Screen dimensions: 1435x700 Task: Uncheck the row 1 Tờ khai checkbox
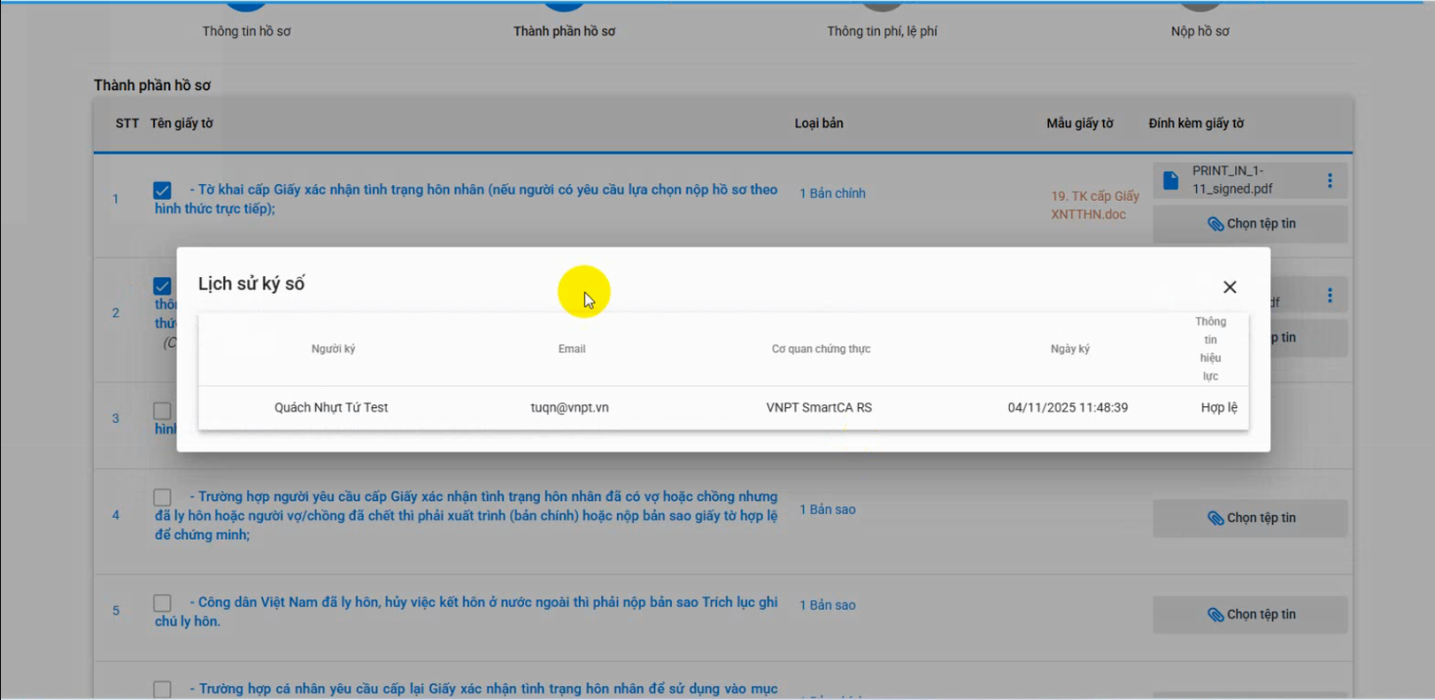click(x=163, y=191)
